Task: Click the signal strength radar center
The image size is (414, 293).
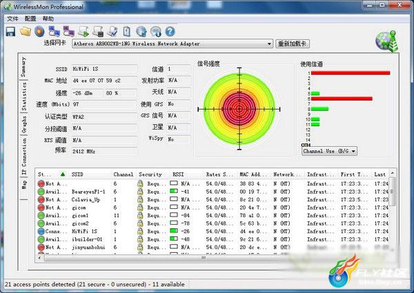Action: (239, 109)
